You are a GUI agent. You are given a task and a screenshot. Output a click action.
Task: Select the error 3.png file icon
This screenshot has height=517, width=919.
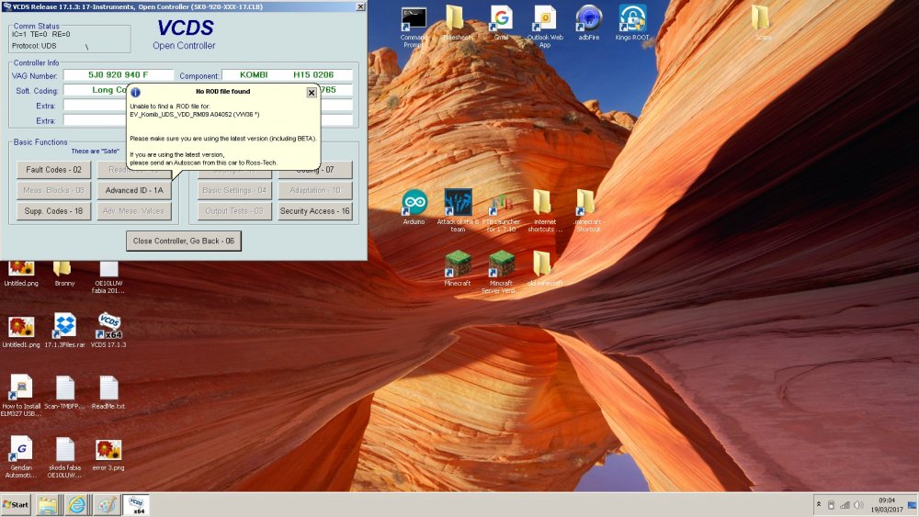pos(108,455)
